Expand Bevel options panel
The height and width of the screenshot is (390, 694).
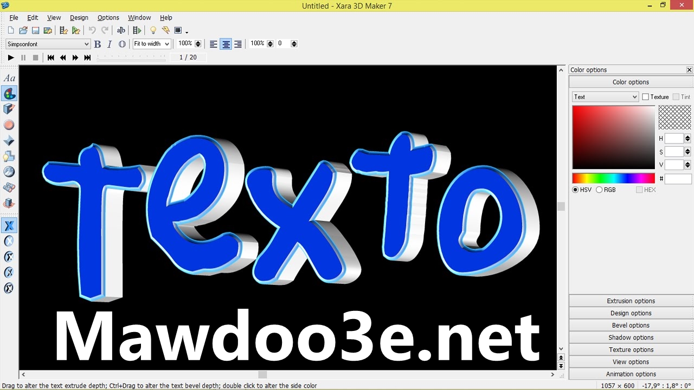[x=631, y=326]
